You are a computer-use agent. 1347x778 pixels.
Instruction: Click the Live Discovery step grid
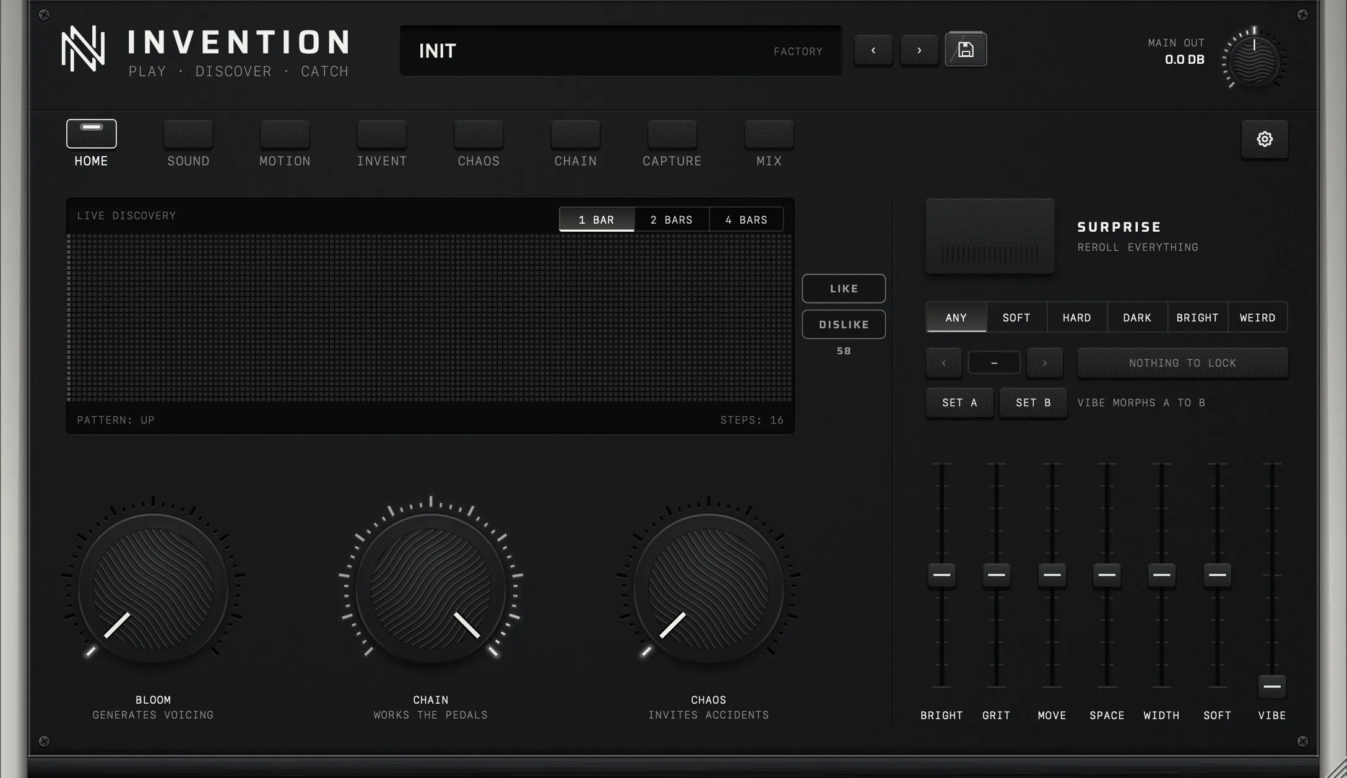430,318
